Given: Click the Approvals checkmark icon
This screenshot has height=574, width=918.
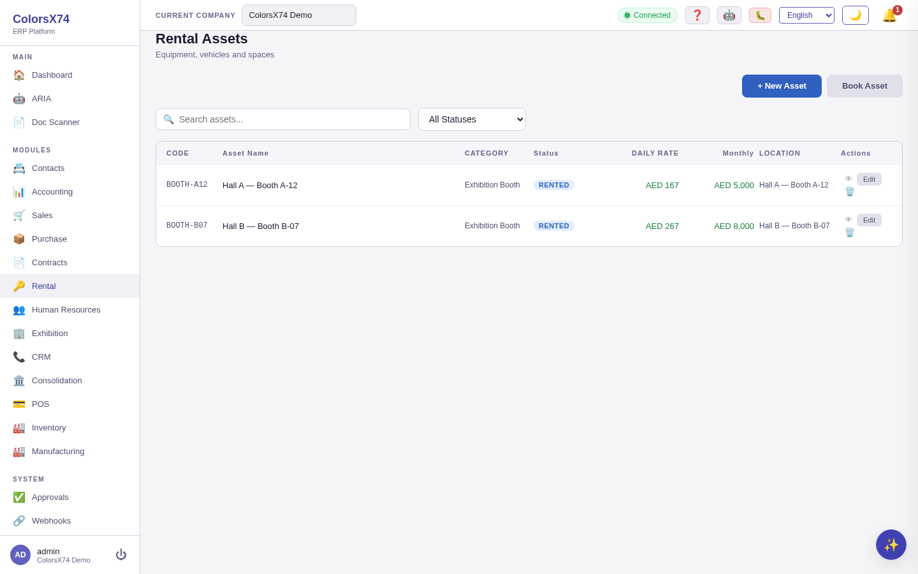Looking at the screenshot, I should pos(19,497).
